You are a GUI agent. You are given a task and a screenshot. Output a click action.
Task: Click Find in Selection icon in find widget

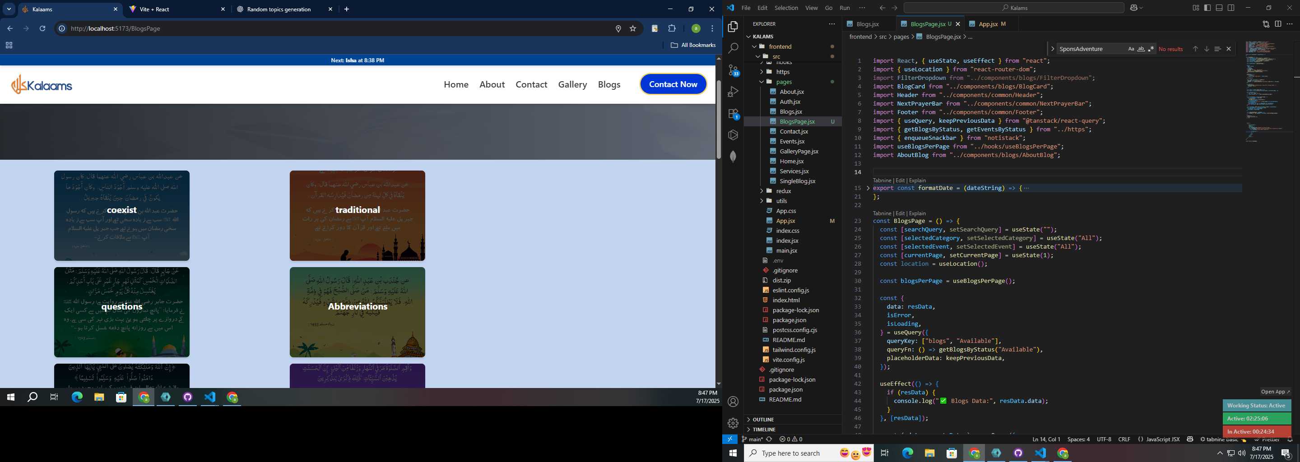(1217, 49)
